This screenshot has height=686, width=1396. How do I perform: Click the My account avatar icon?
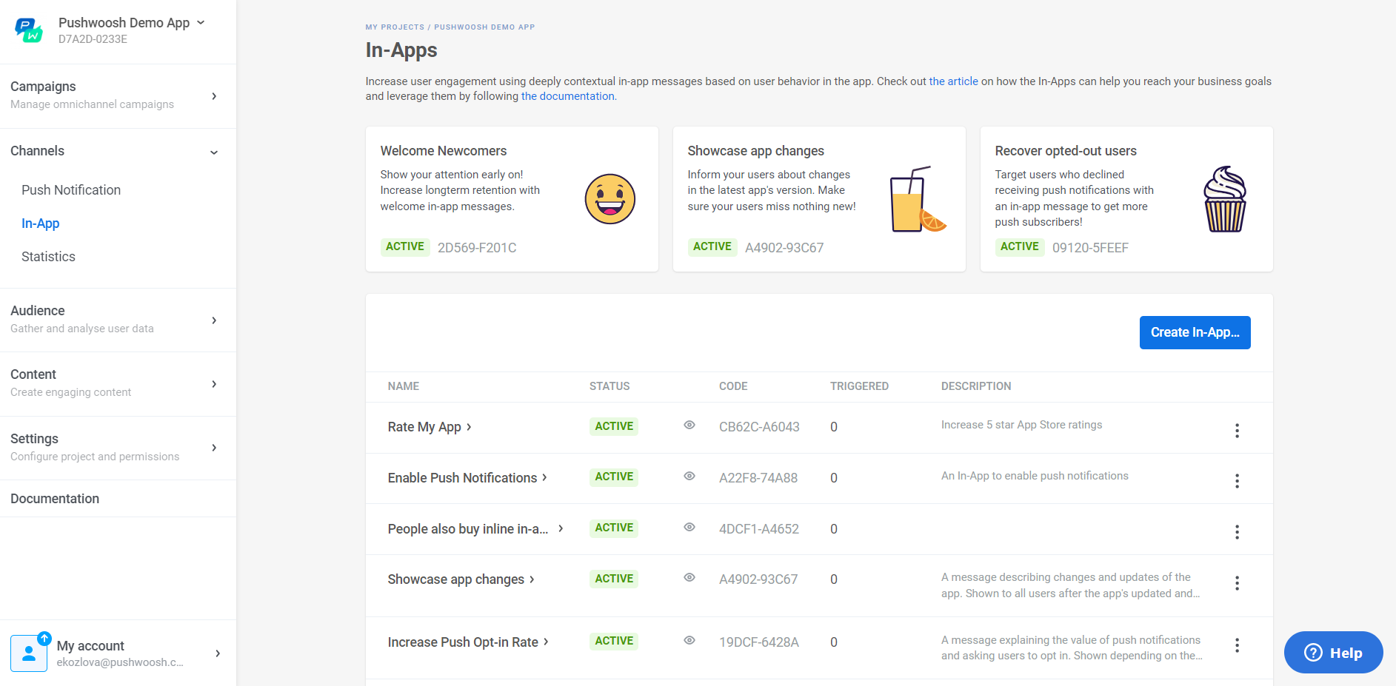click(x=30, y=653)
